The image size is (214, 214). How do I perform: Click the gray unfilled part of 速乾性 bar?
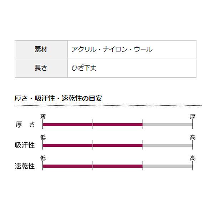tap(168, 166)
